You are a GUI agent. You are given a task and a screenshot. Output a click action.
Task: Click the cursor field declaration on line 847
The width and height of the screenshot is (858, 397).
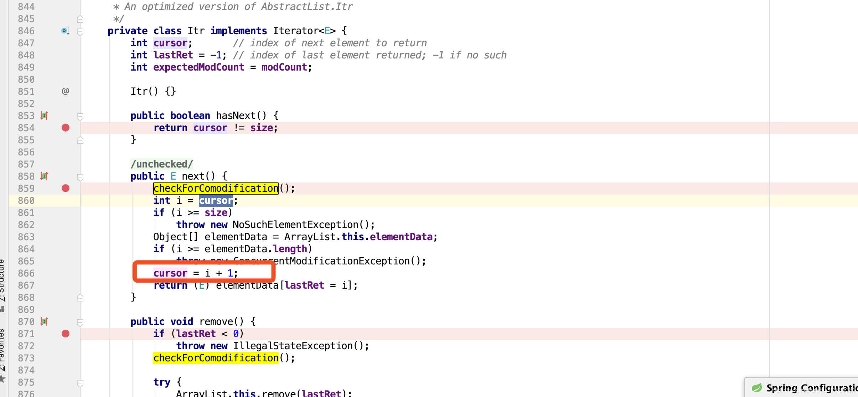[170, 43]
